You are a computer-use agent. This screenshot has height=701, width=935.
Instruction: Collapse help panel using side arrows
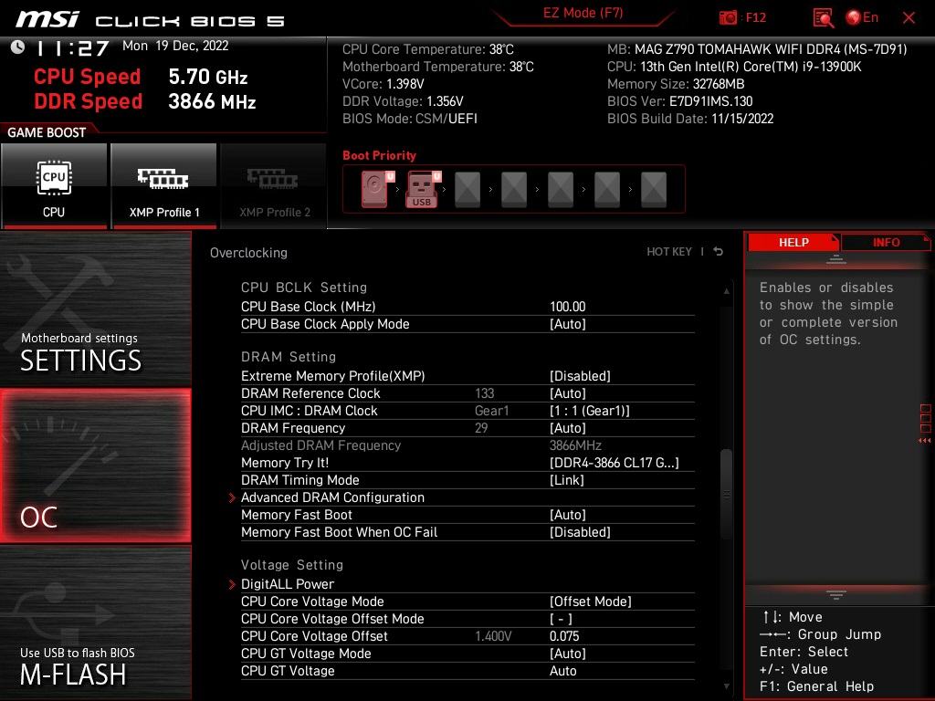click(x=925, y=424)
